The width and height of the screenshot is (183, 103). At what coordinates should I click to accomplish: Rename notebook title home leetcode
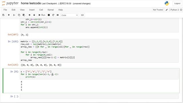(x=31, y=3)
